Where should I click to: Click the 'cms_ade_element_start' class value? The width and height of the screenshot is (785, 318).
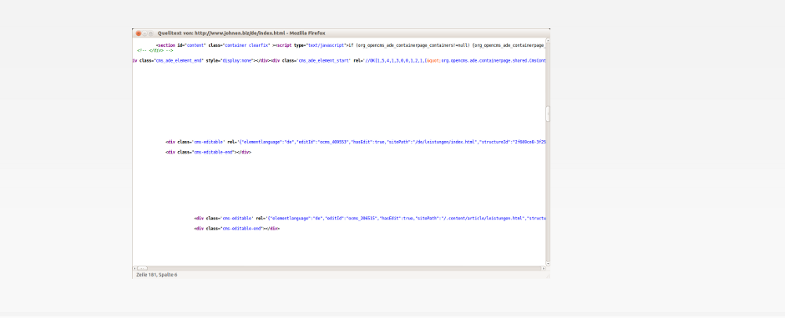324,60
